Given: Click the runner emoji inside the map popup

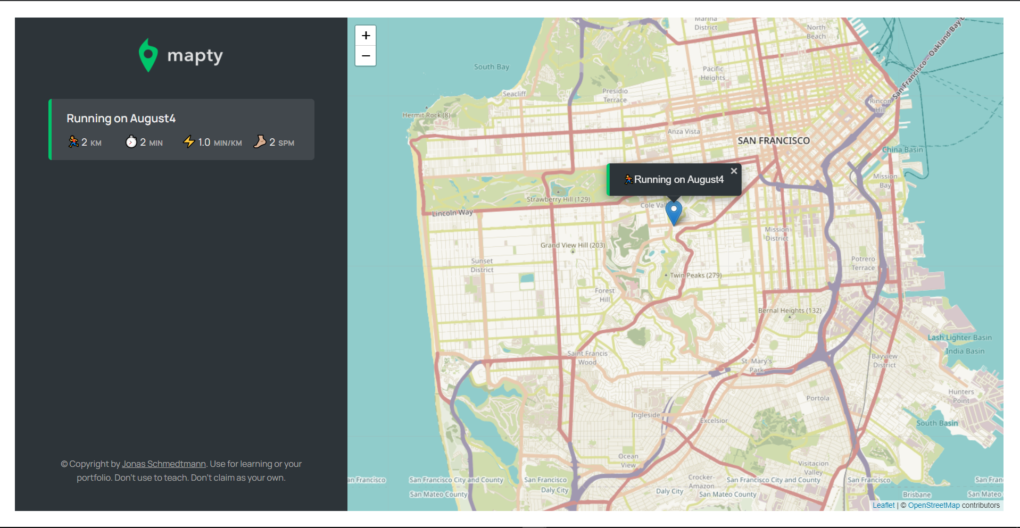Looking at the screenshot, I should pyautogui.click(x=628, y=179).
